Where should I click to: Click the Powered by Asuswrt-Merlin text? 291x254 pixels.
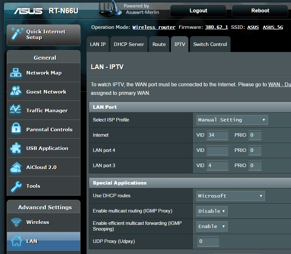pyautogui.click(x=141, y=9)
